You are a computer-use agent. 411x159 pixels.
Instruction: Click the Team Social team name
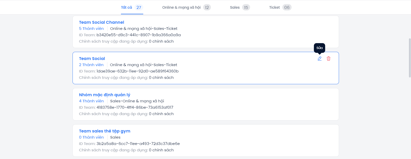(92, 59)
